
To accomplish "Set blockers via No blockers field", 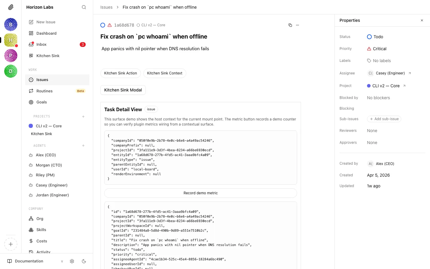I will tap(378, 98).
